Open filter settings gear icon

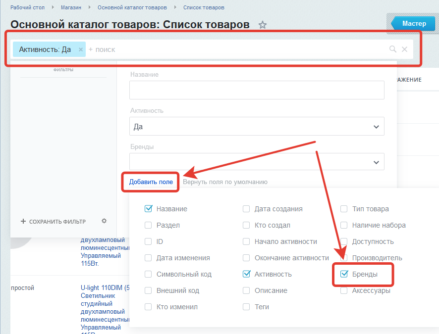click(104, 221)
